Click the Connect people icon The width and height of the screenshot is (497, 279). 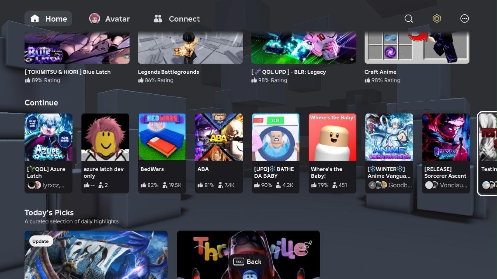coord(158,19)
